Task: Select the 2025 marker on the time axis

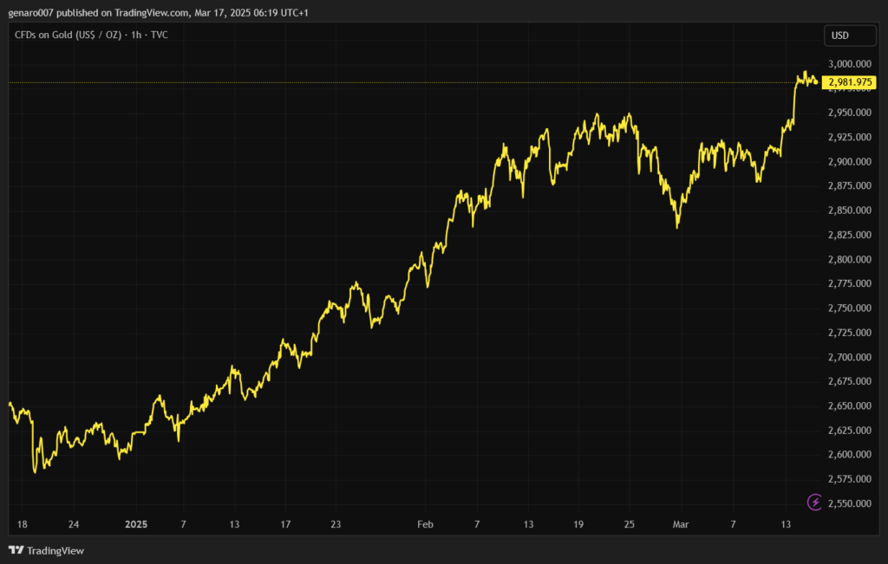Action: [x=136, y=524]
